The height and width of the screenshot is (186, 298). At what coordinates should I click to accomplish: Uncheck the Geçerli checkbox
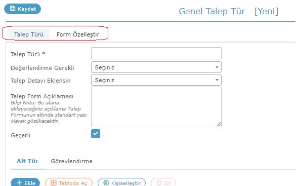click(96, 133)
